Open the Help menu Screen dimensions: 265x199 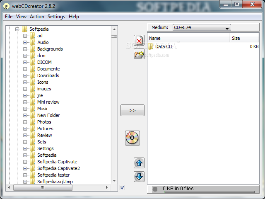click(74, 17)
